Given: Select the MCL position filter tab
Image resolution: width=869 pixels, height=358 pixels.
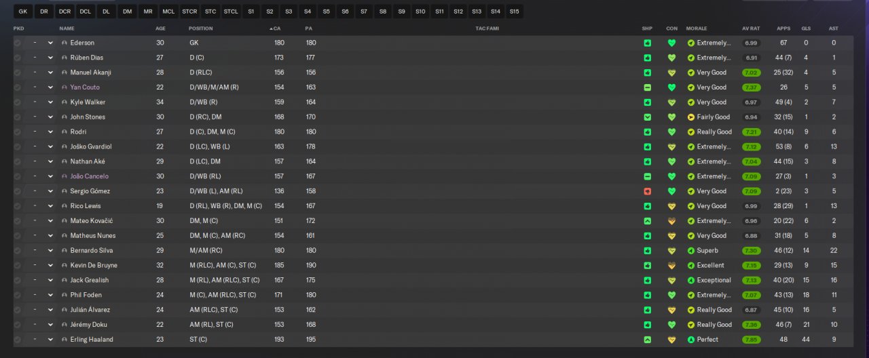Looking at the screenshot, I should coord(168,12).
